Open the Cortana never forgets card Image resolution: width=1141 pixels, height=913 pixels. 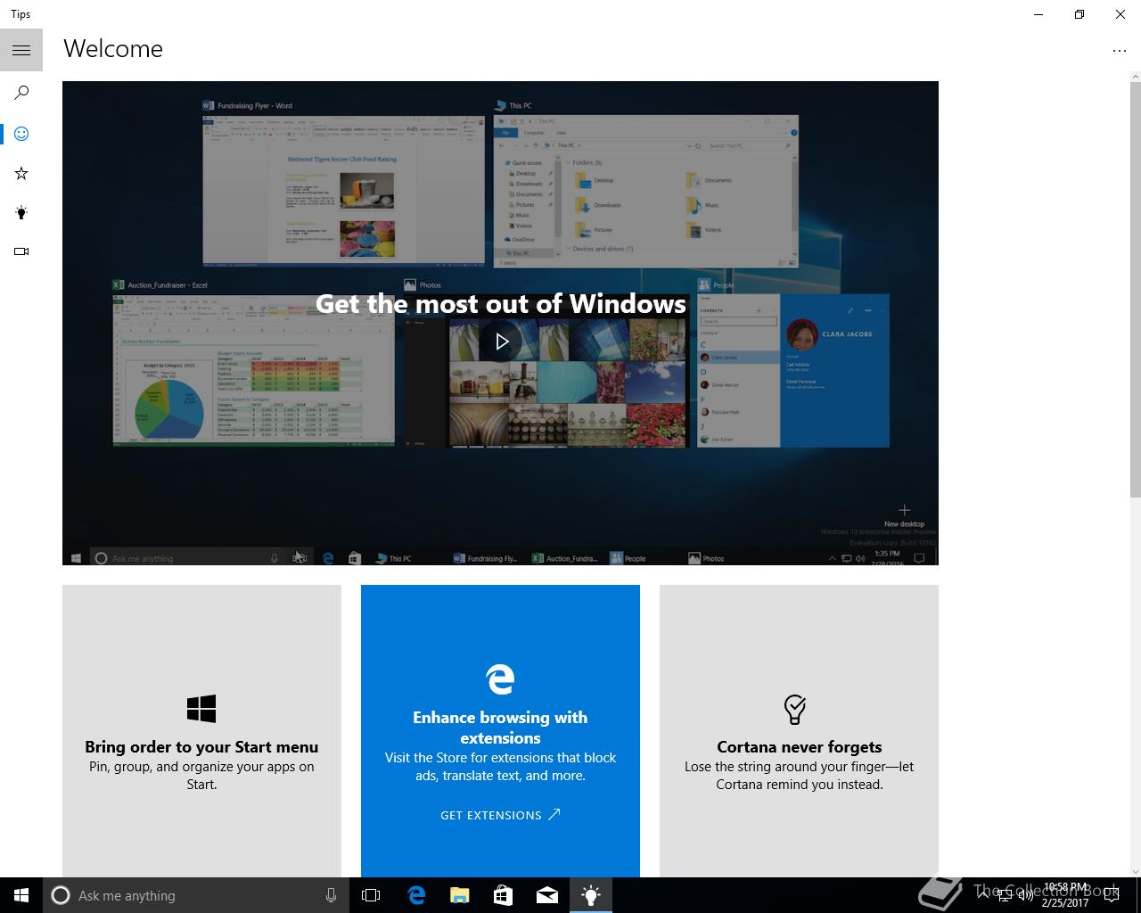click(799, 731)
